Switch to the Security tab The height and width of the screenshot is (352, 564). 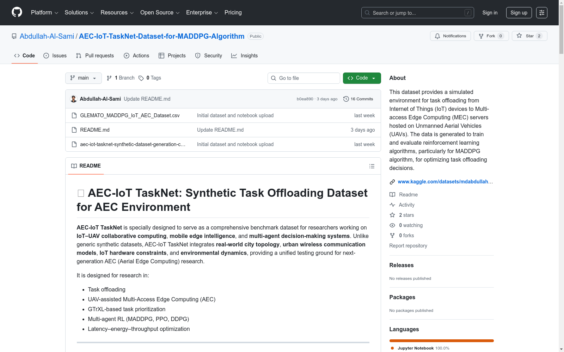tap(209, 56)
